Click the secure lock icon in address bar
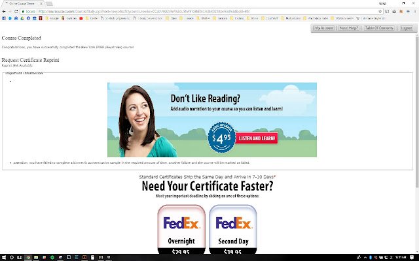419x261 pixels. click(24, 12)
